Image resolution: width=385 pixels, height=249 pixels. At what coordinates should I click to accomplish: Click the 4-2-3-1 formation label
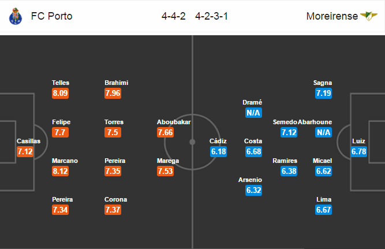click(212, 16)
